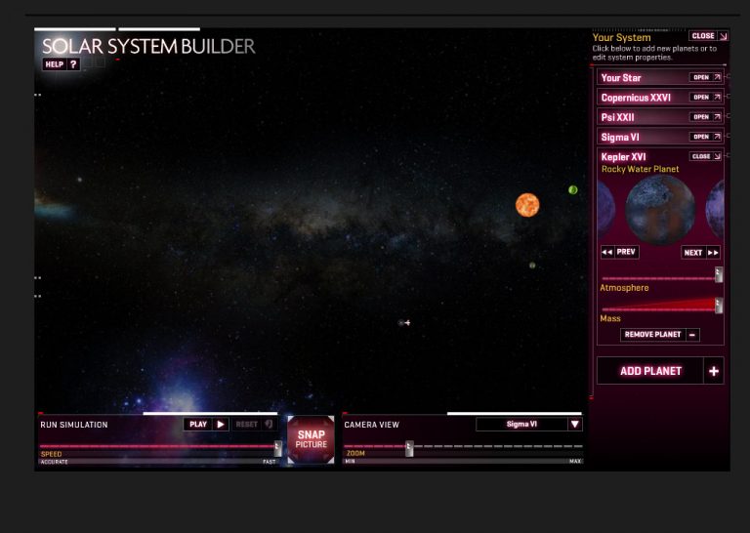Image resolution: width=750 pixels, height=533 pixels.
Task: Click the Snap Picture camera button
Action: click(311, 439)
